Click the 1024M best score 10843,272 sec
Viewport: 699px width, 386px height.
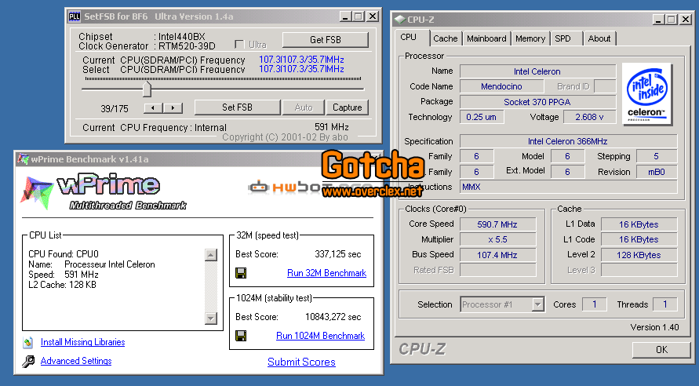pos(333,317)
